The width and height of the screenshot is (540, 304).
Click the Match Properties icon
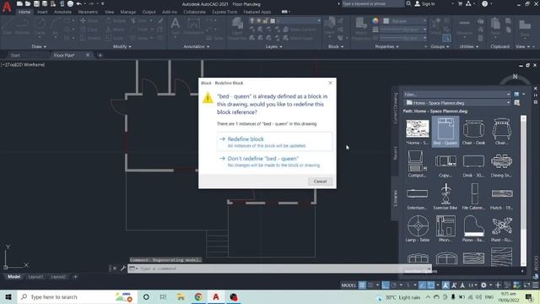(361, 28)
